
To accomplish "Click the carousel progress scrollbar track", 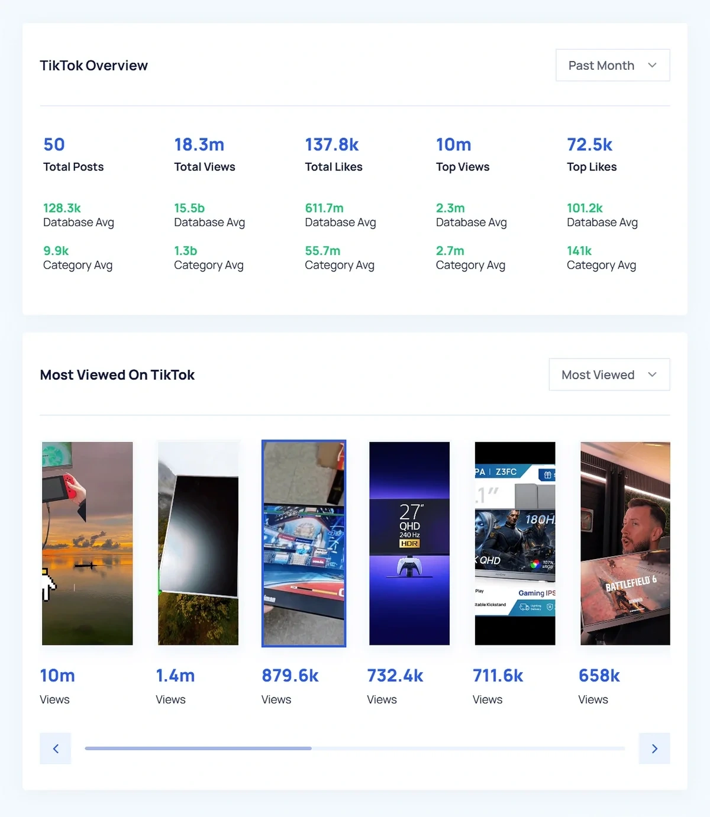I will (354, 748).
